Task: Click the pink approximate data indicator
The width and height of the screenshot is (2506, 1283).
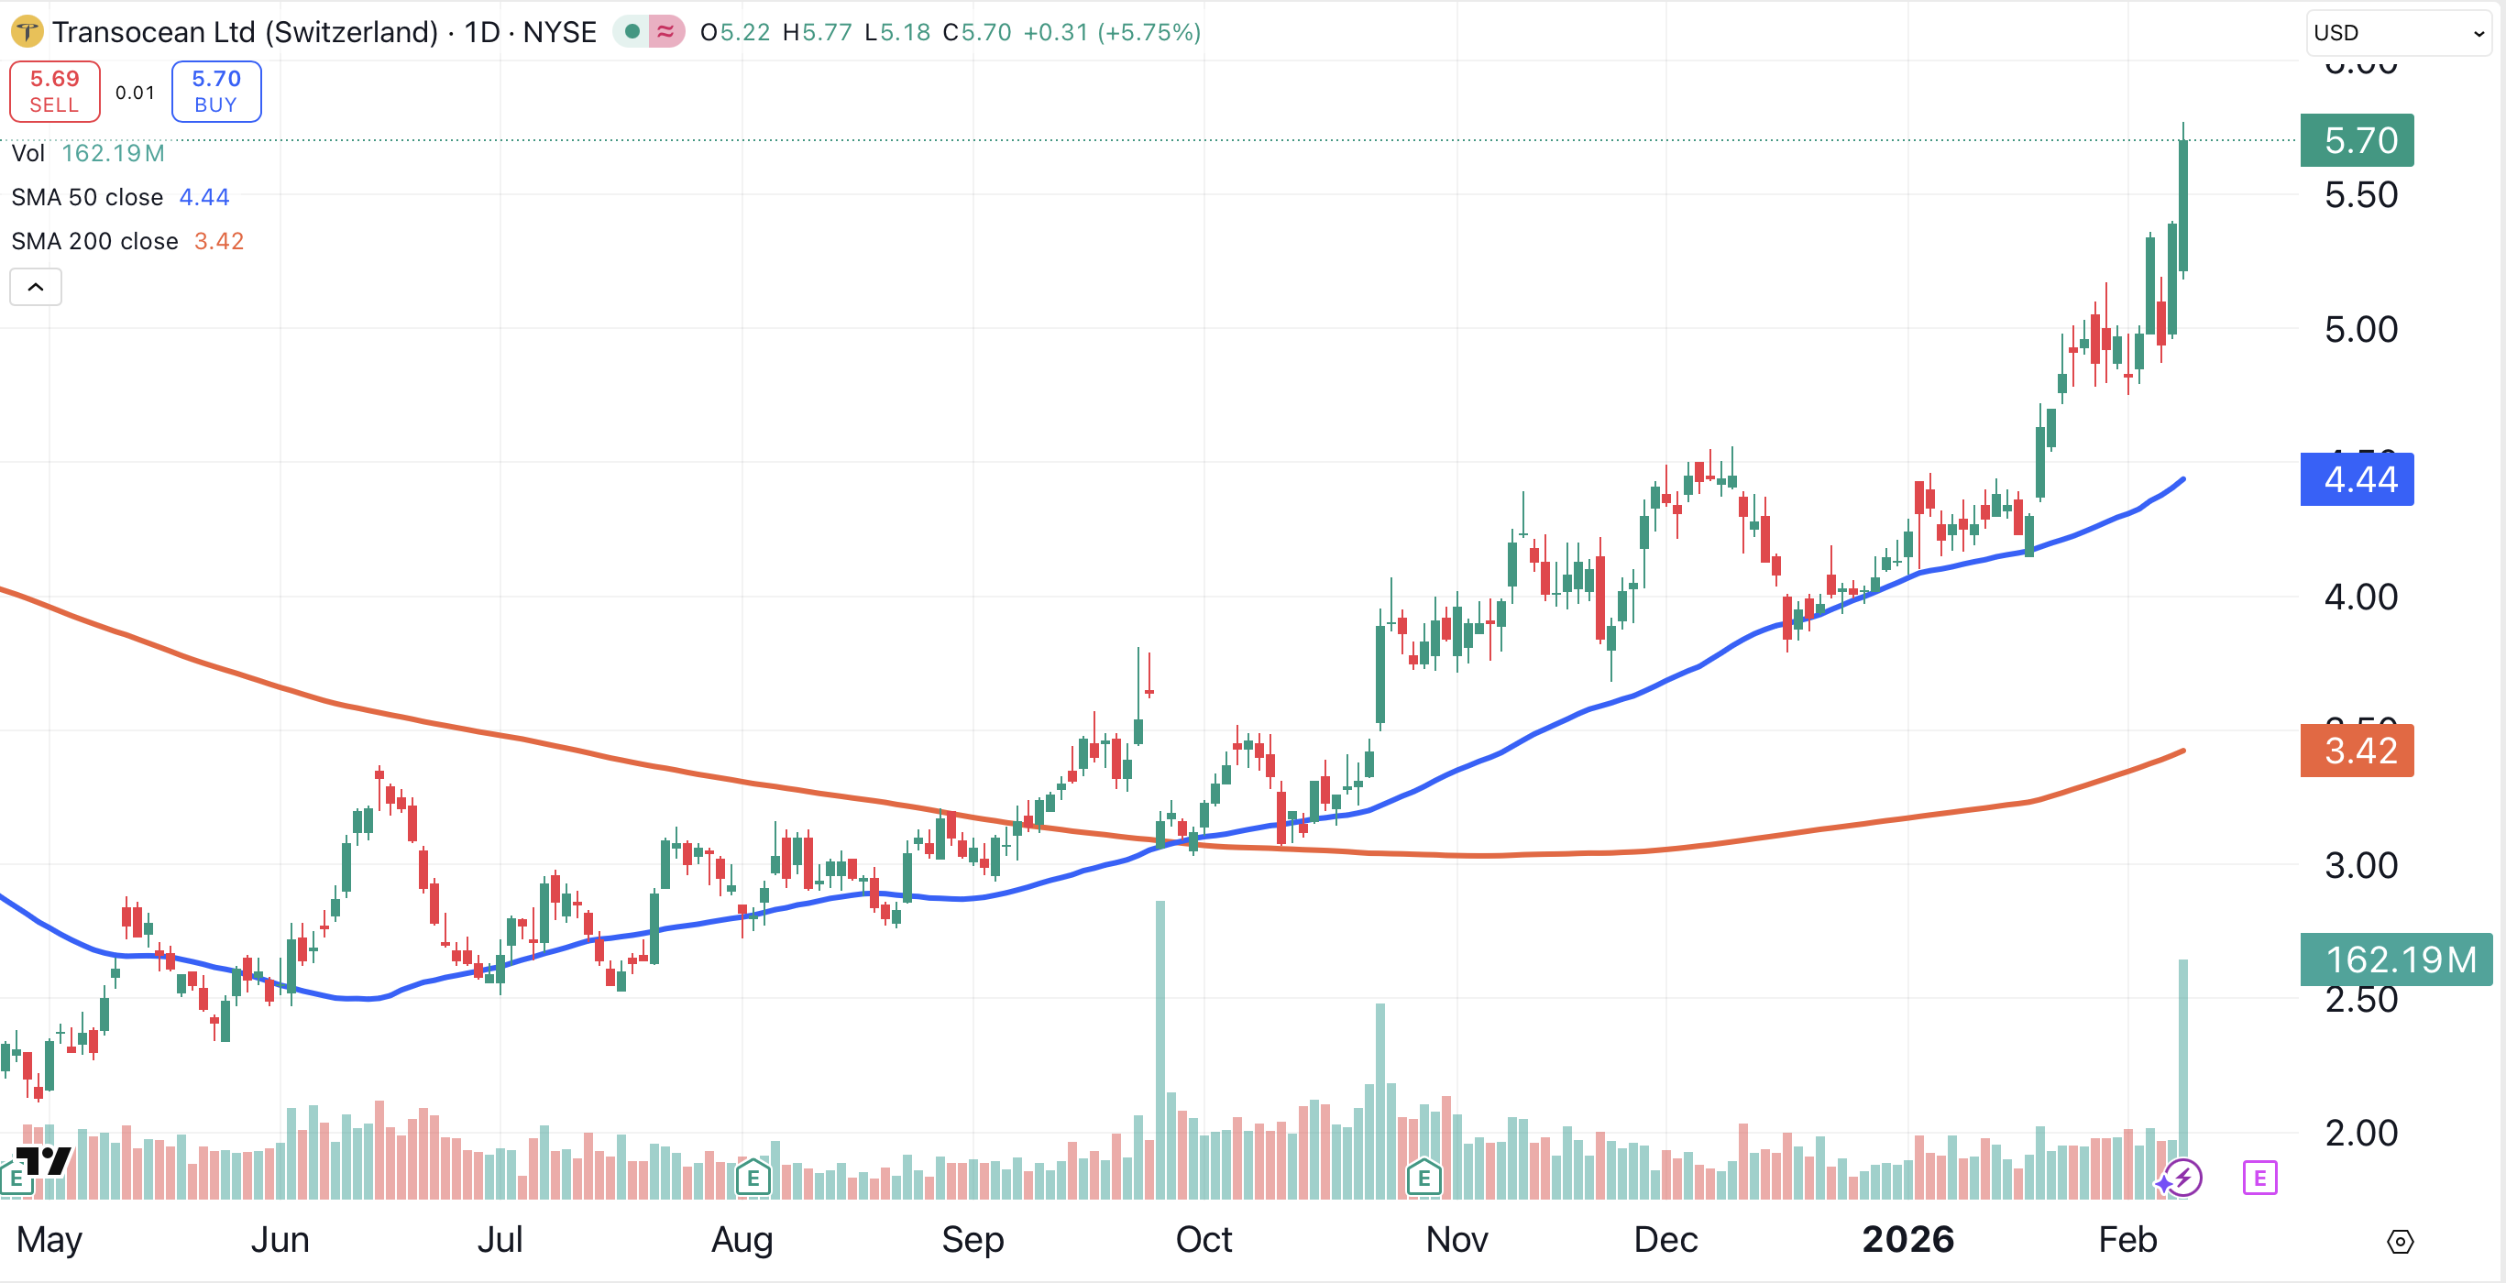Action: pyautogui.click(x=666, y=32)
